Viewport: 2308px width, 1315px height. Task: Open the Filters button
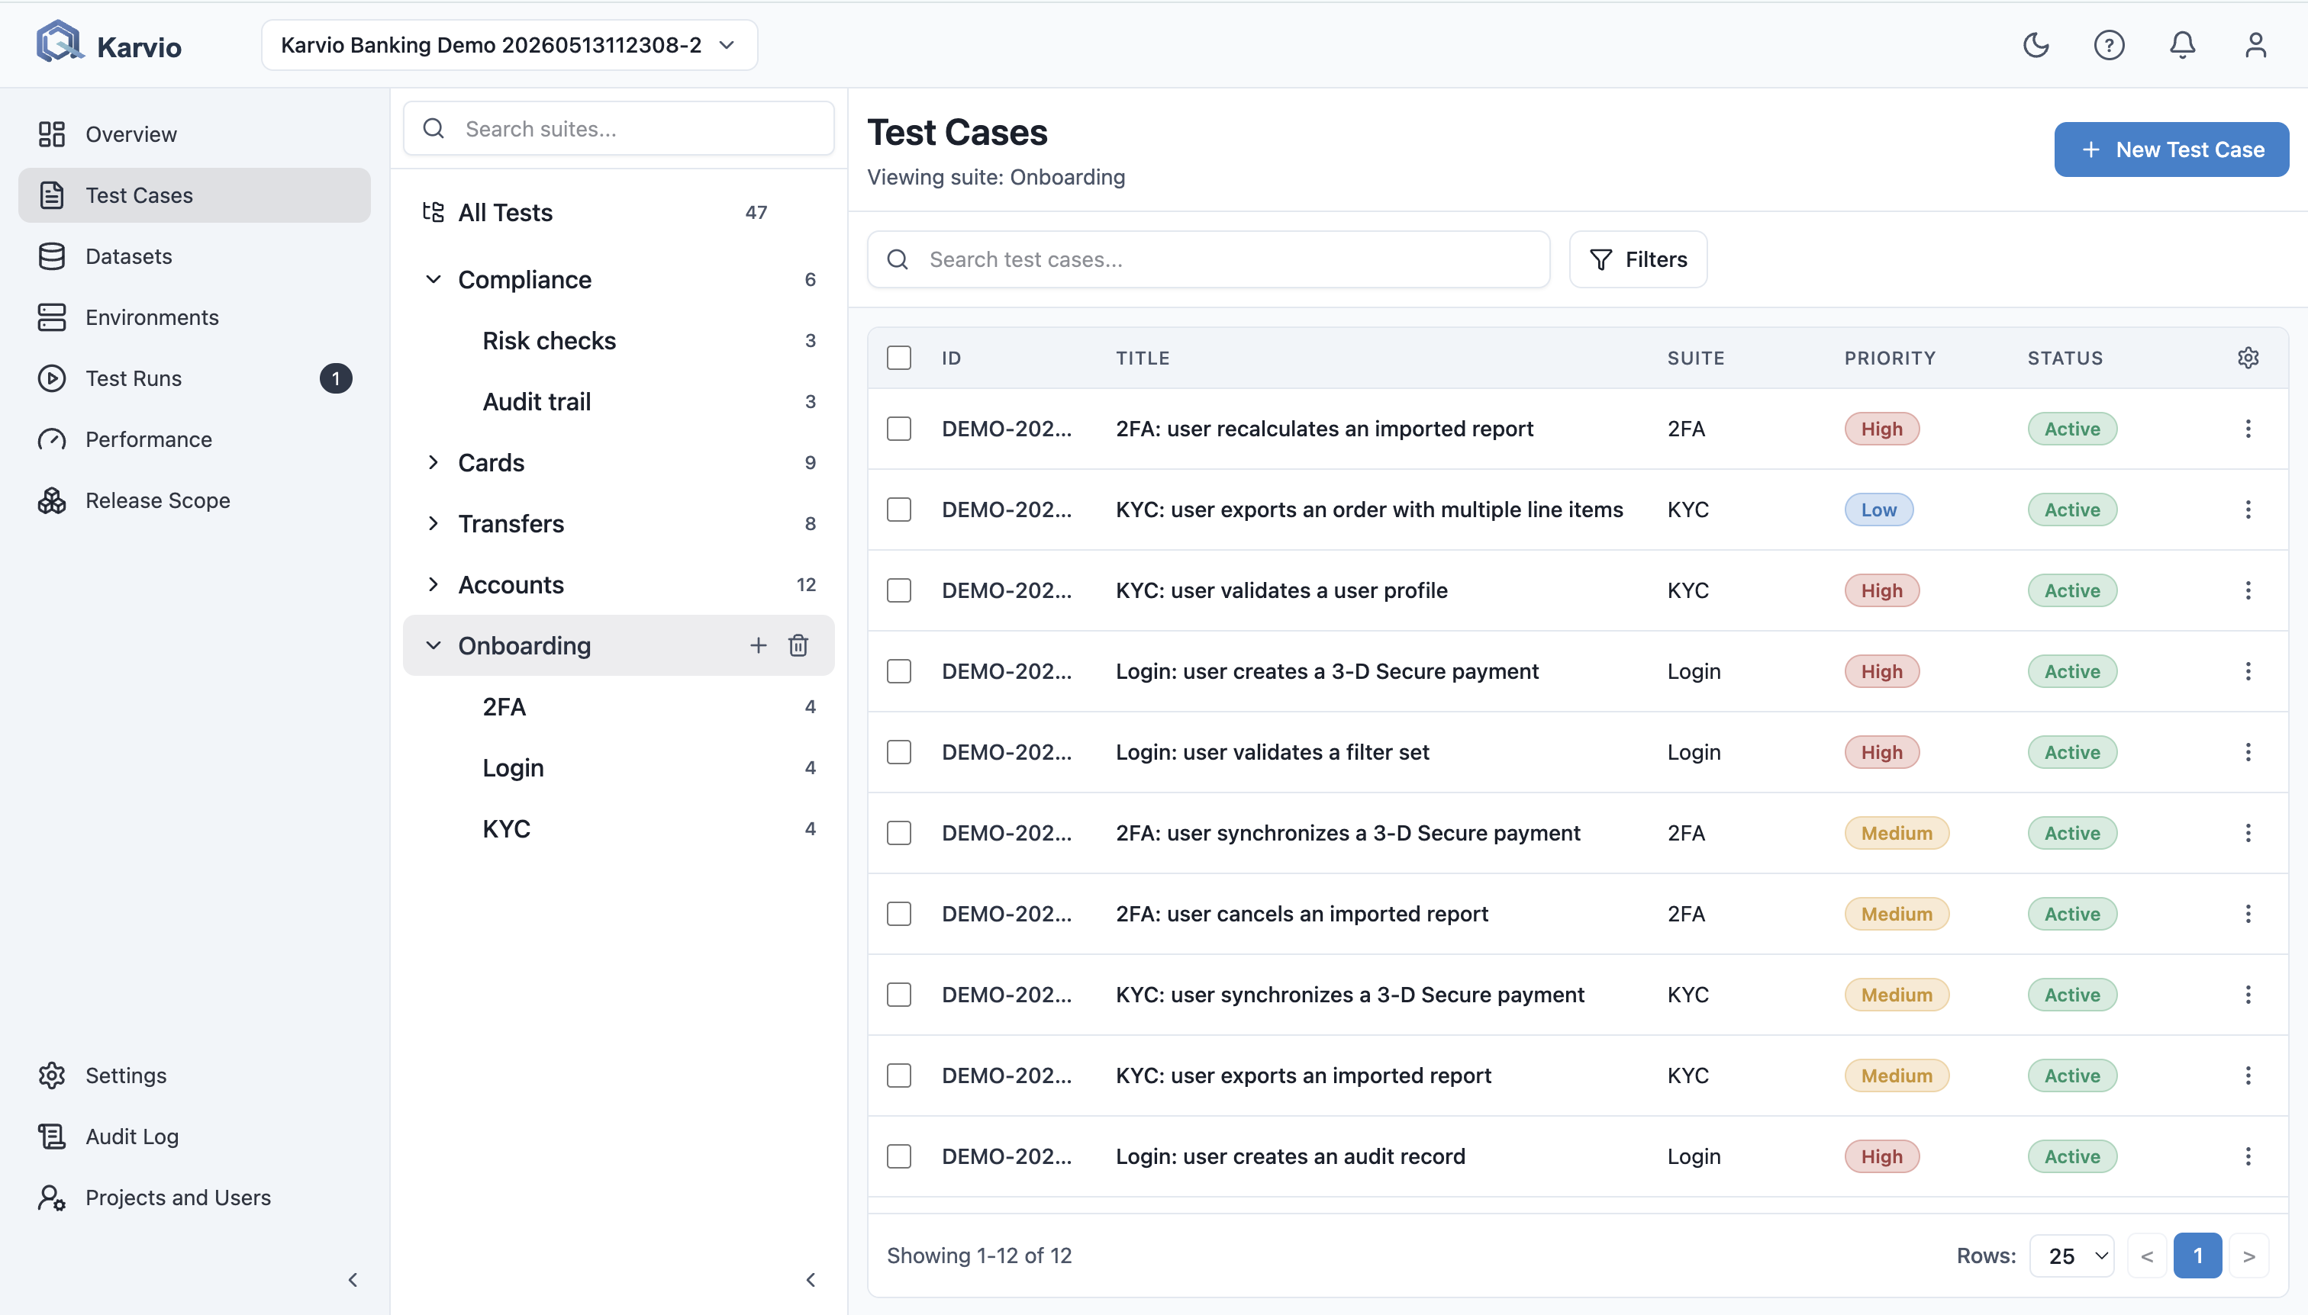click(1637, 260)
